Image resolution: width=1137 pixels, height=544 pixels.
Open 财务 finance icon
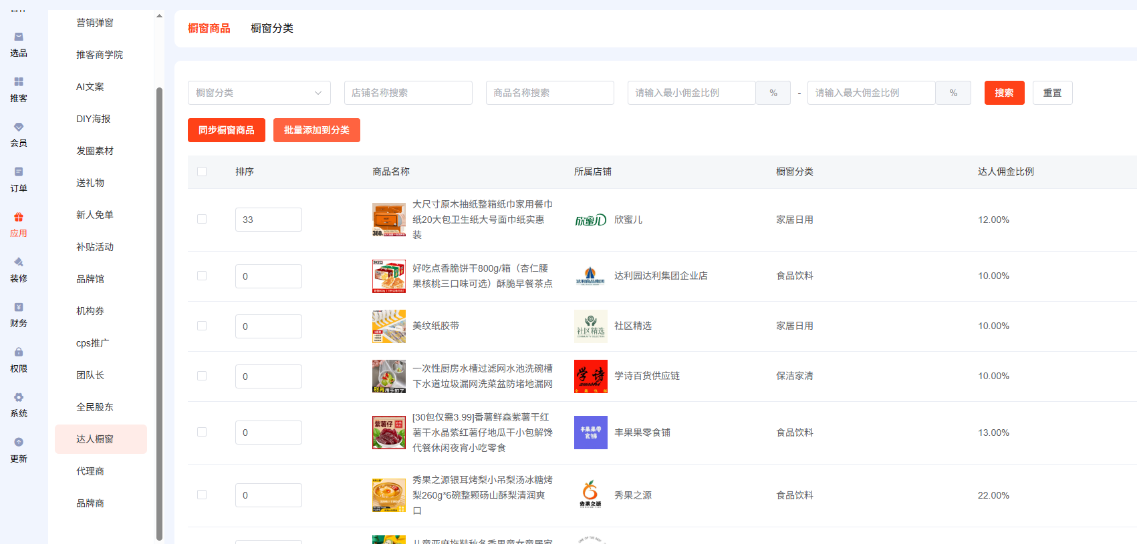click(19, 308)
